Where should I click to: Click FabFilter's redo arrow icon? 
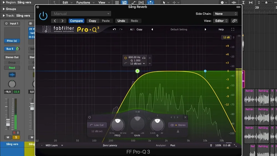pos(121,29)
